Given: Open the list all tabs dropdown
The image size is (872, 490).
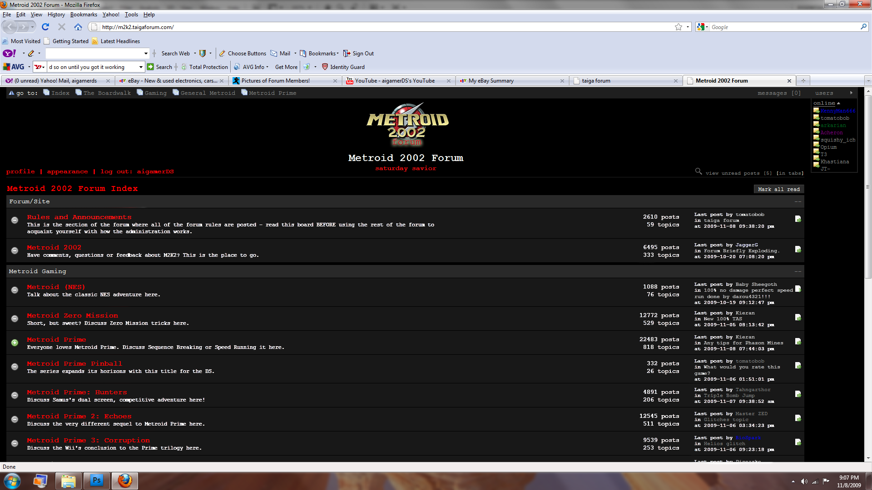Looking at the screenshot, I should 868,81.
